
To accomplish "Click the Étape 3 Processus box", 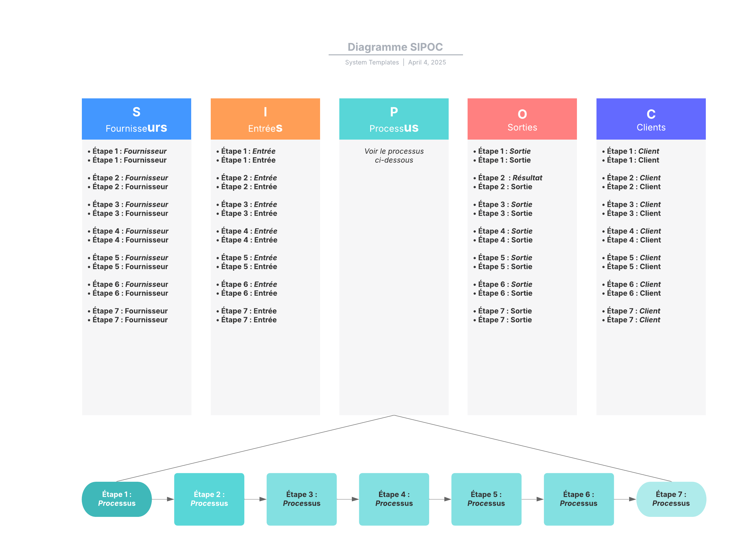I will pyautogui.click(x=301, y=499).
